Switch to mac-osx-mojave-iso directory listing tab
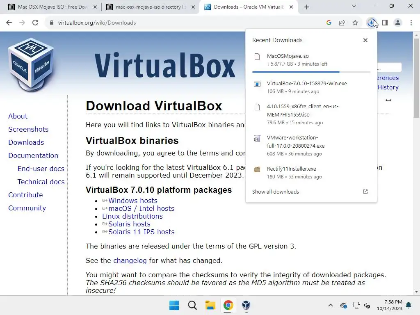 tap(151, 7)
